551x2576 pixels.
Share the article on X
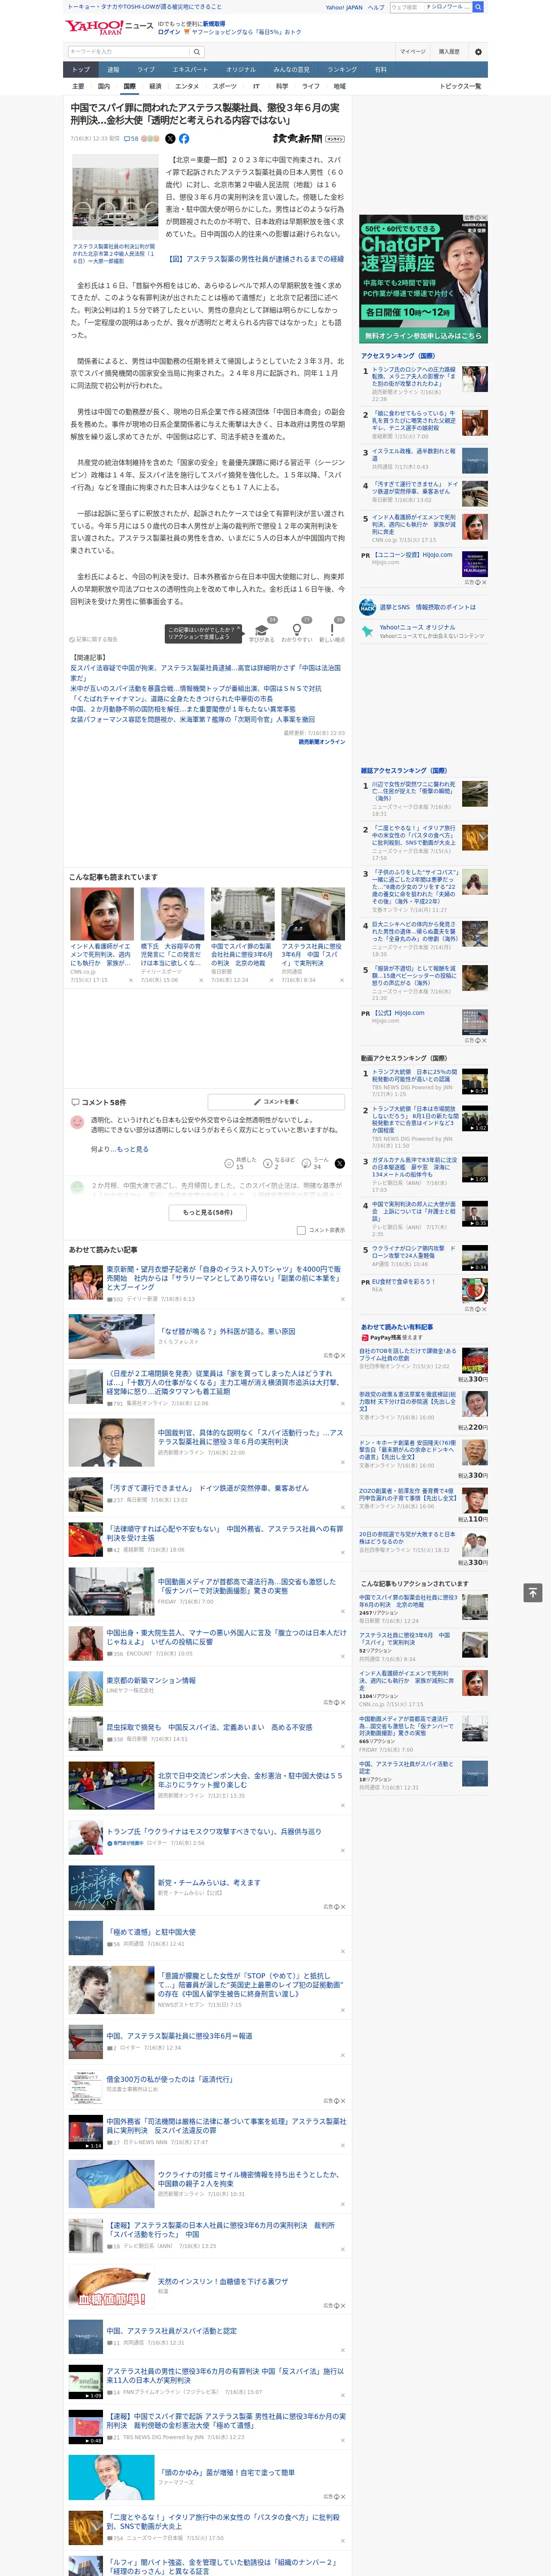(170, 139)
